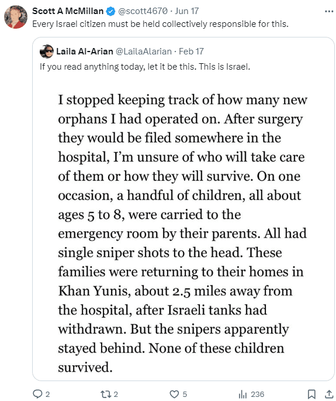The image size is (336, 401).
Task: Click the Scott A McMillan display name
Action: click(68, 11)
